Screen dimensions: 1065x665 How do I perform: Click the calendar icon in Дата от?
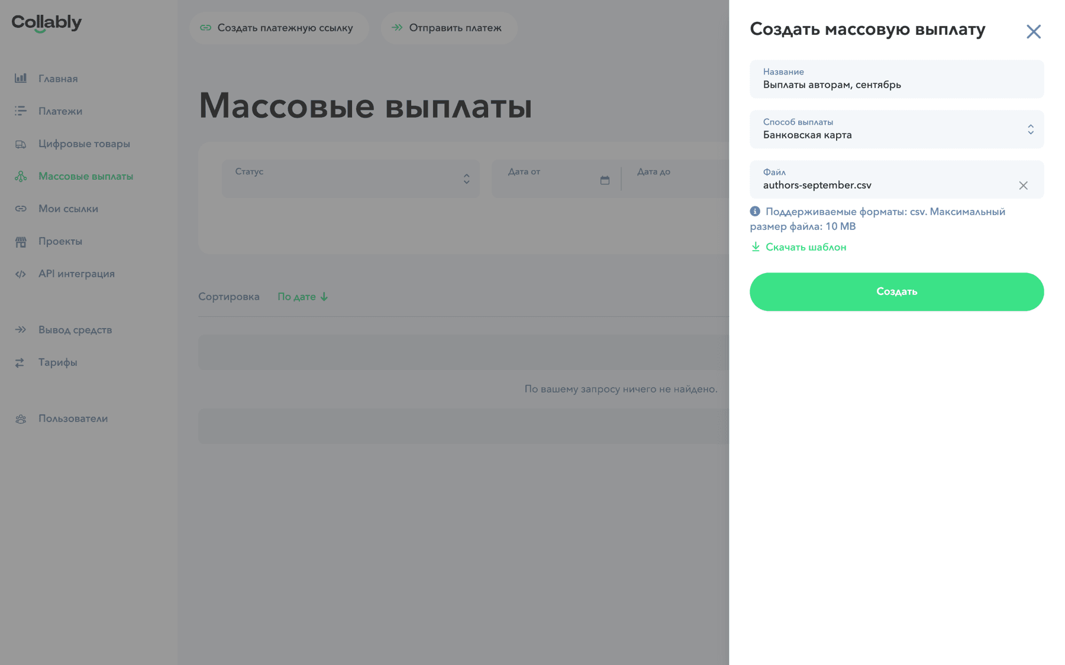tap(605, 180)
